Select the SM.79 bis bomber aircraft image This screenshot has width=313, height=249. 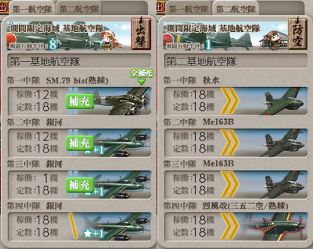point(122,101)
